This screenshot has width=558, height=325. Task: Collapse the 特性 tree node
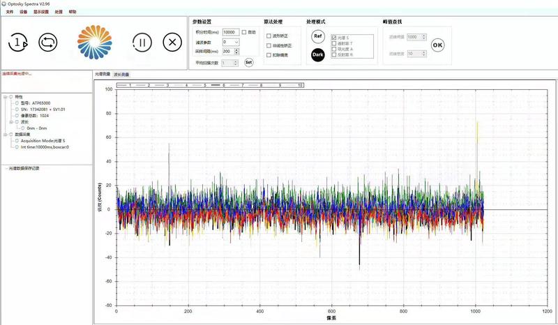(x=6, y=97)
